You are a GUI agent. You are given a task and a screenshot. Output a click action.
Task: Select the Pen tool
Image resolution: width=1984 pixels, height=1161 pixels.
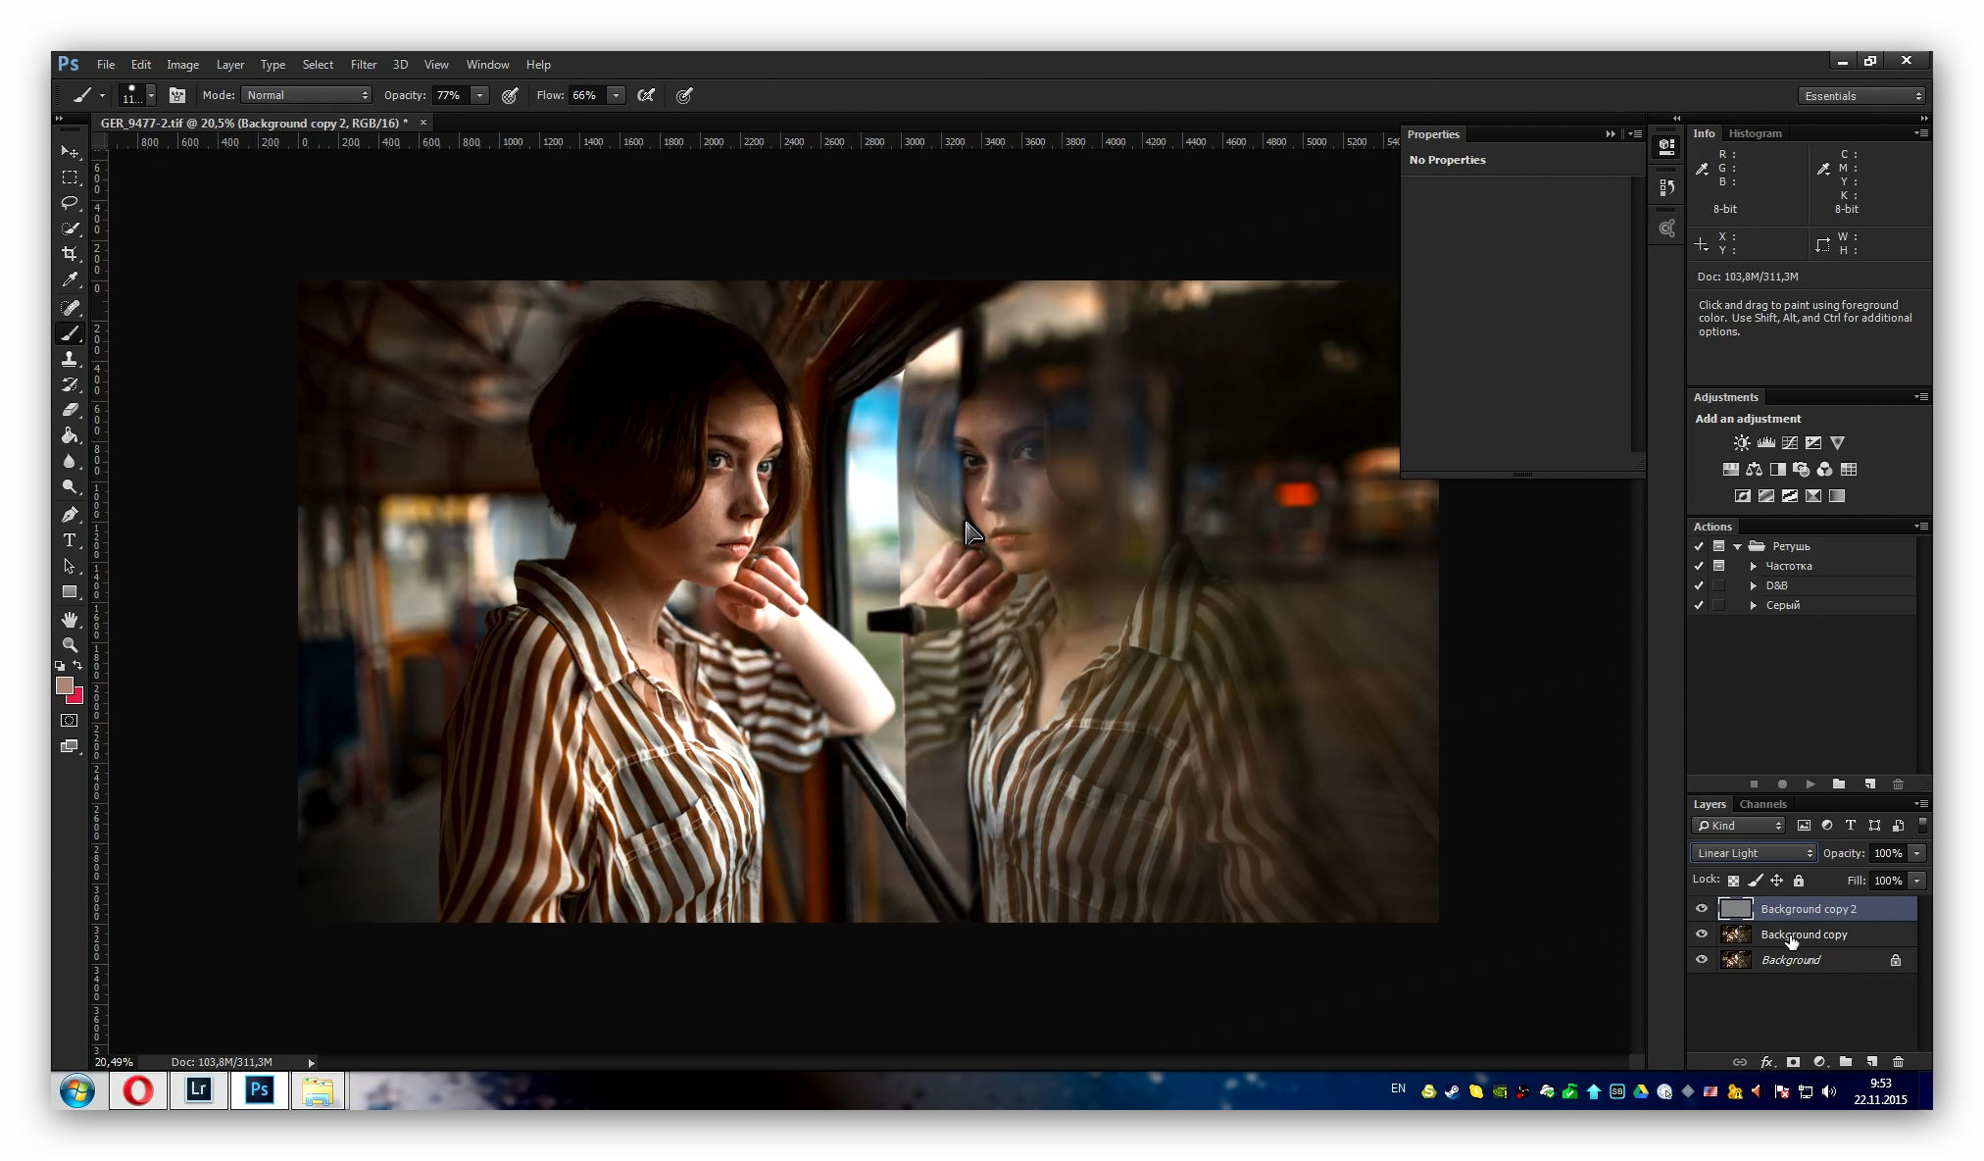click(70, 515)
